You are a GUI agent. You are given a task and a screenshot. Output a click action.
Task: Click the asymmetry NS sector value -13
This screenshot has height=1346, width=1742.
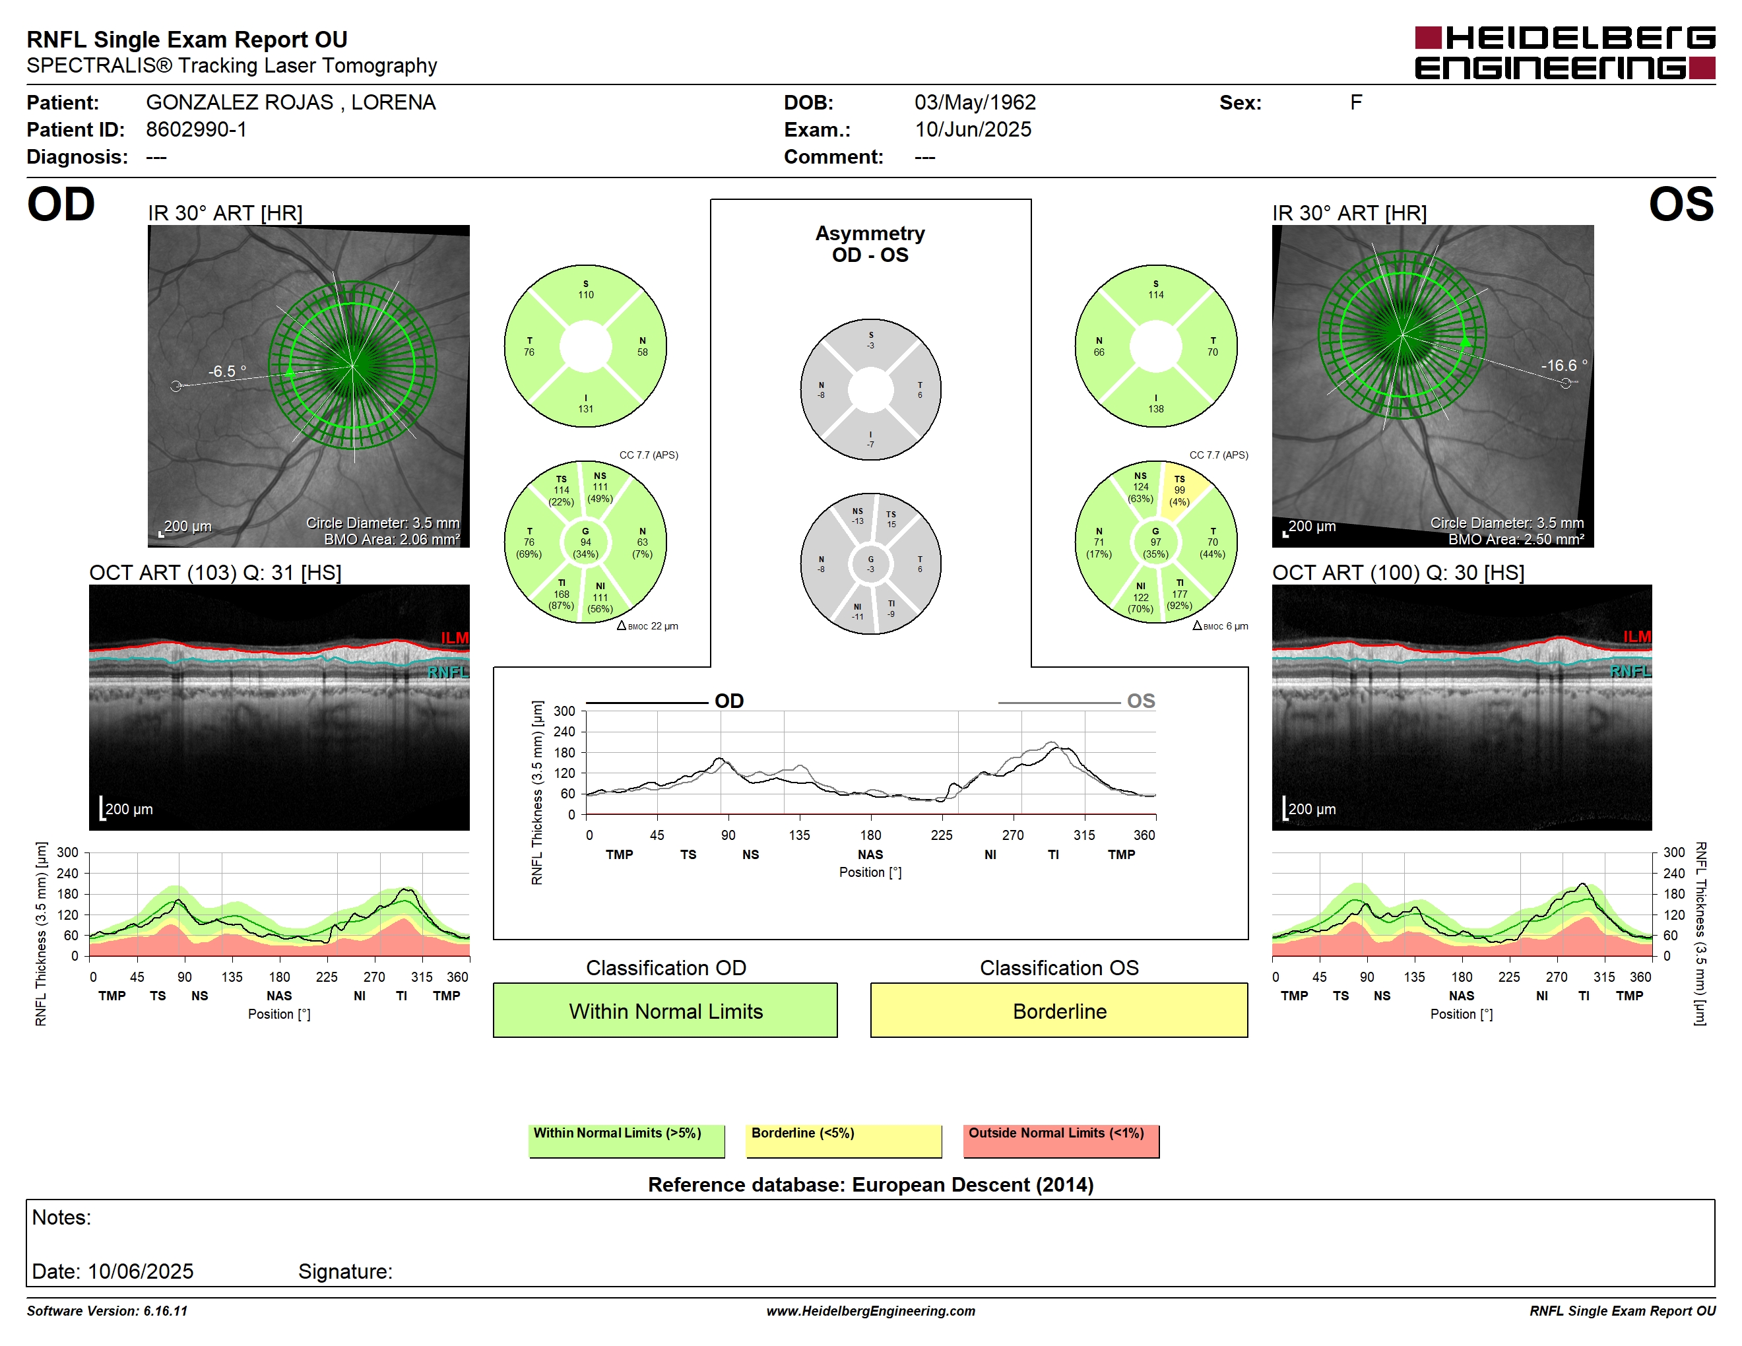[x=857, y=521]
